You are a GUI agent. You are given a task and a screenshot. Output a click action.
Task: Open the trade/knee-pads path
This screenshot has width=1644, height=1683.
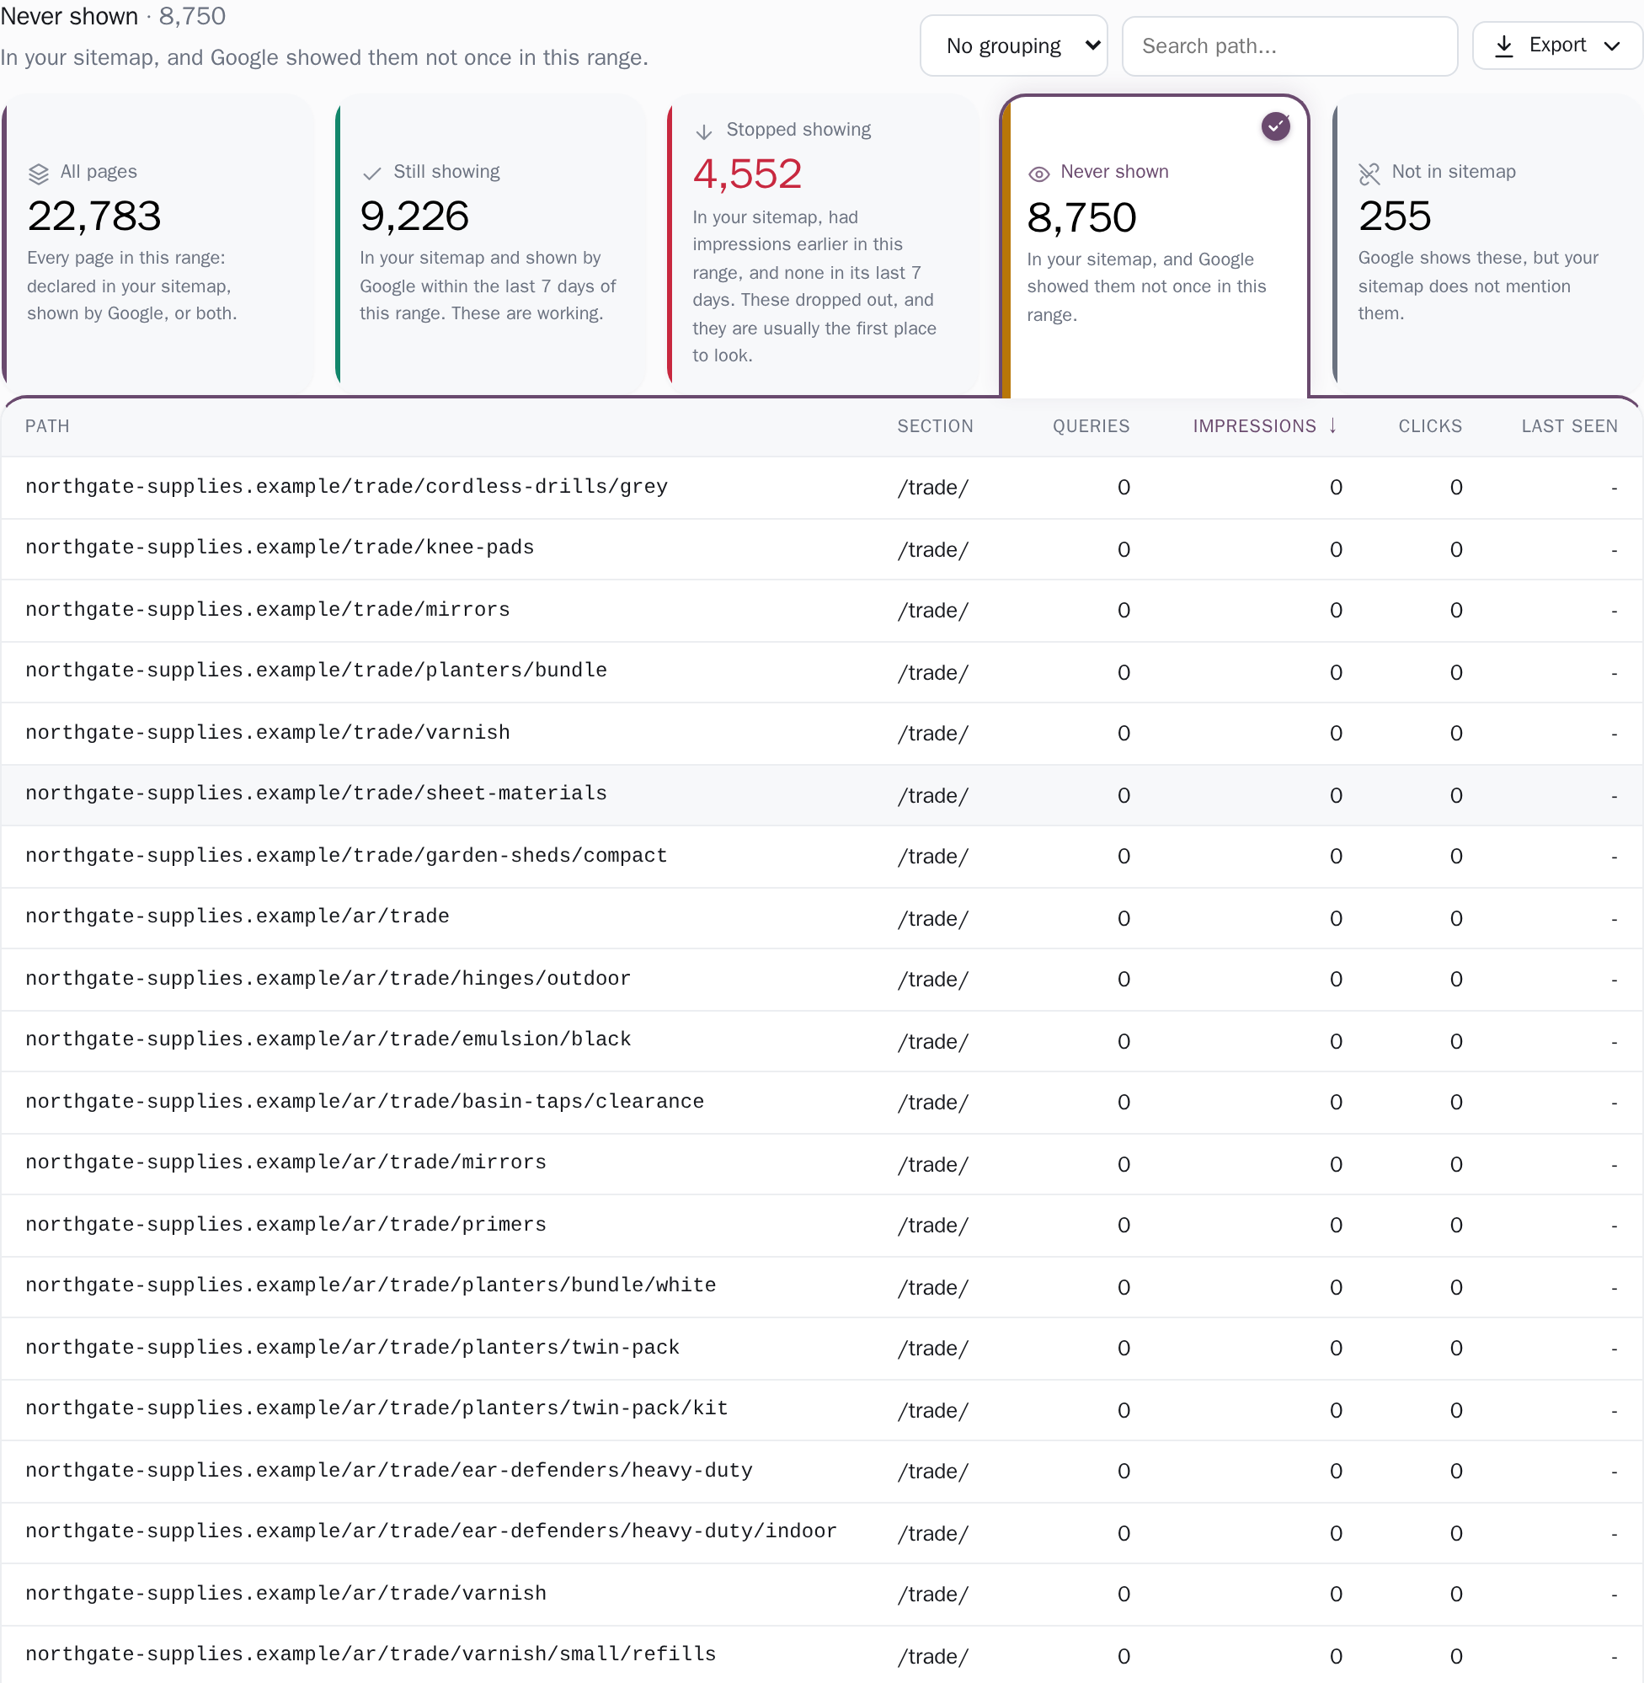280,548
